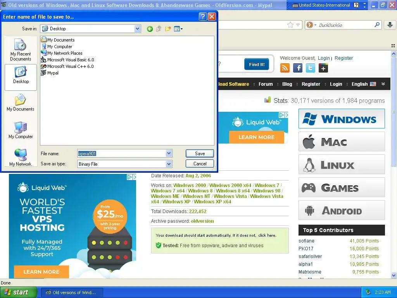
Task: Open the Facebook icon
Action: click(x=298, y=68)
